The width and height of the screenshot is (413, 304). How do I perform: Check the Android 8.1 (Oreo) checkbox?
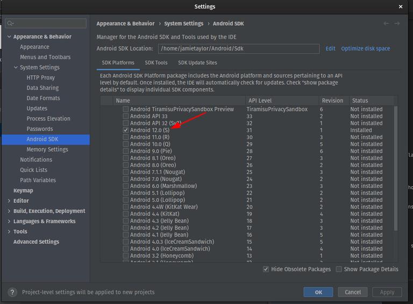coord(126,158)
